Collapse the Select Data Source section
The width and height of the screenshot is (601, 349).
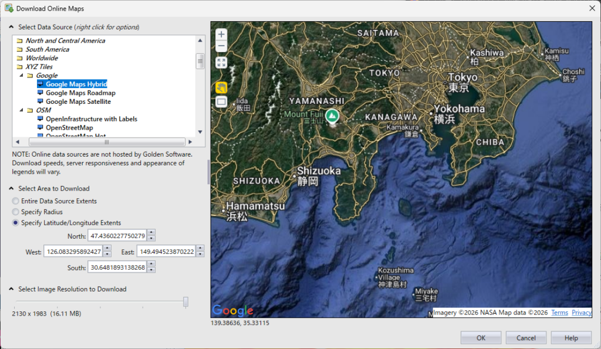tap(11, 27)
